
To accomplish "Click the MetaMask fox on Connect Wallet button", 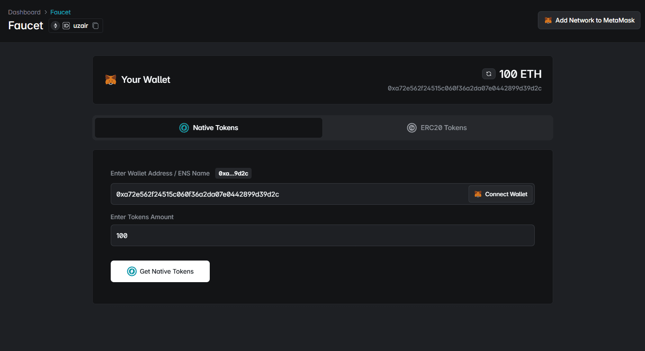I will [478, 194].
